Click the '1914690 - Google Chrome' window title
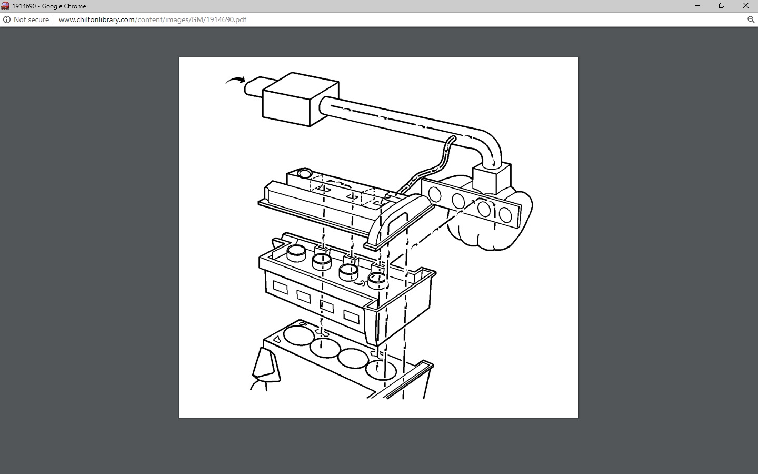Image resolution: width=758 pixels, height=474 pixels. [x=49, y=6]
